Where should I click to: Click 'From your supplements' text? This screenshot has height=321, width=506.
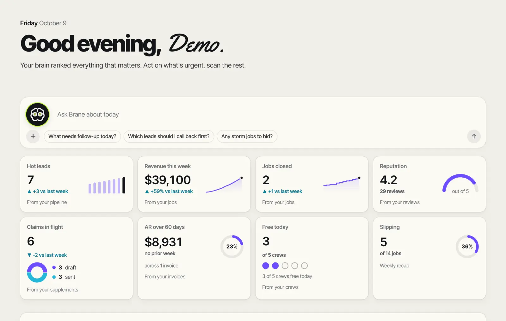[x=52, y=290]
